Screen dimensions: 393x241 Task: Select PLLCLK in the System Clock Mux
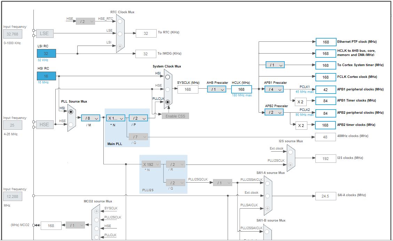point(167,102)
